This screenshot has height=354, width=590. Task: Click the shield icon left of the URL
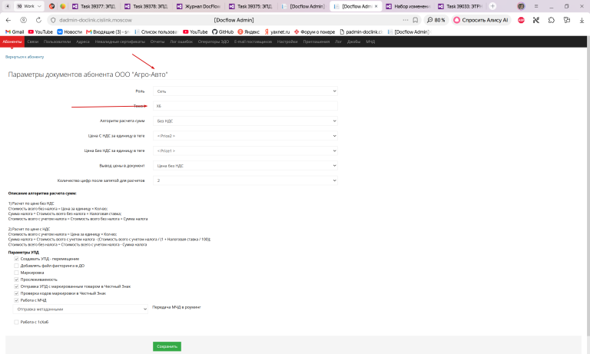point(53,20)
